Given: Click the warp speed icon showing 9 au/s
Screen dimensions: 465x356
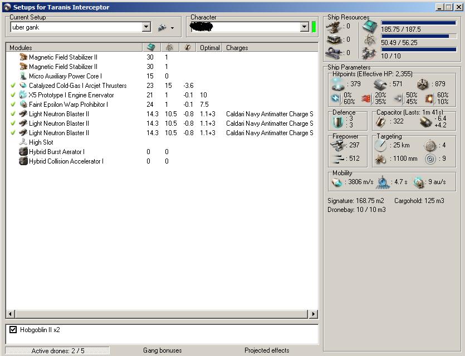Looking at the screenshot, I should pyautogui.click(x=419, y=182).
